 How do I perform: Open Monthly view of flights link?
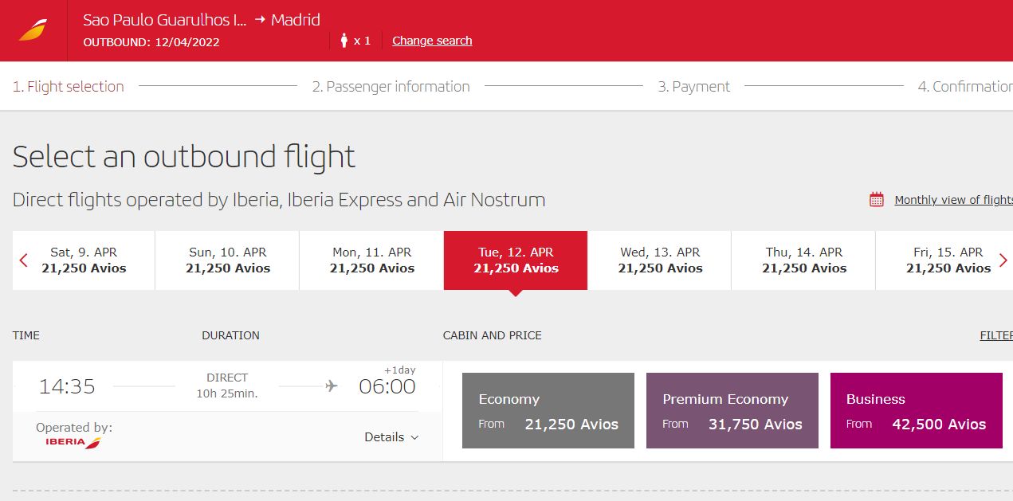(x=953, y=200)
